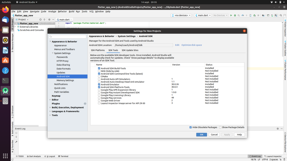Click Android SDK Location path field

143,45
